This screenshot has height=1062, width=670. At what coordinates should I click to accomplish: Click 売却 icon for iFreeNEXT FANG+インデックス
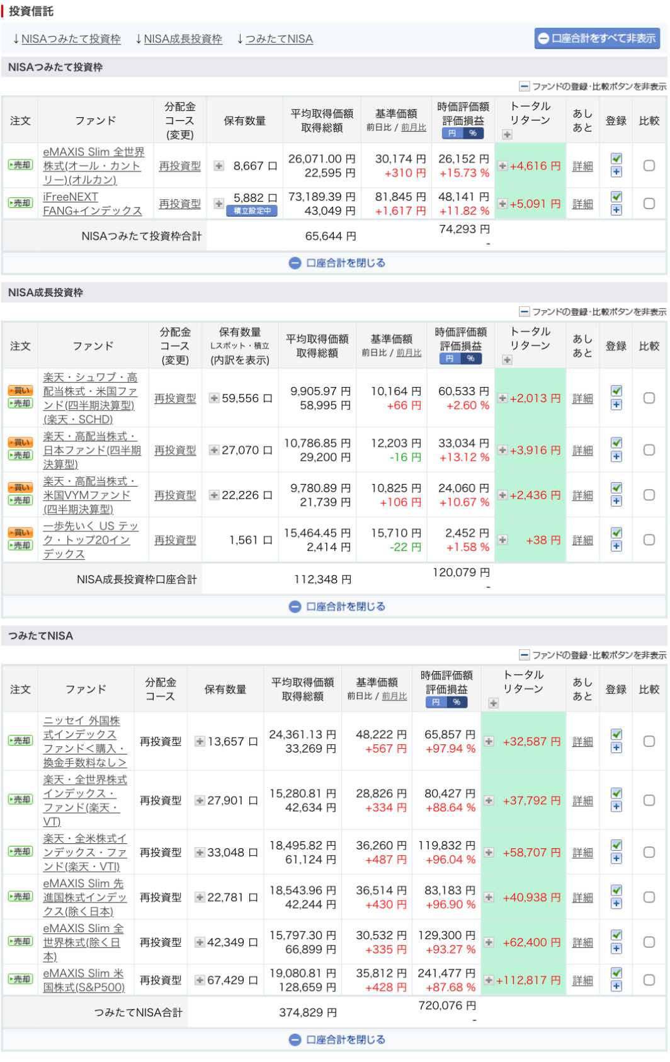pos(20,203)
